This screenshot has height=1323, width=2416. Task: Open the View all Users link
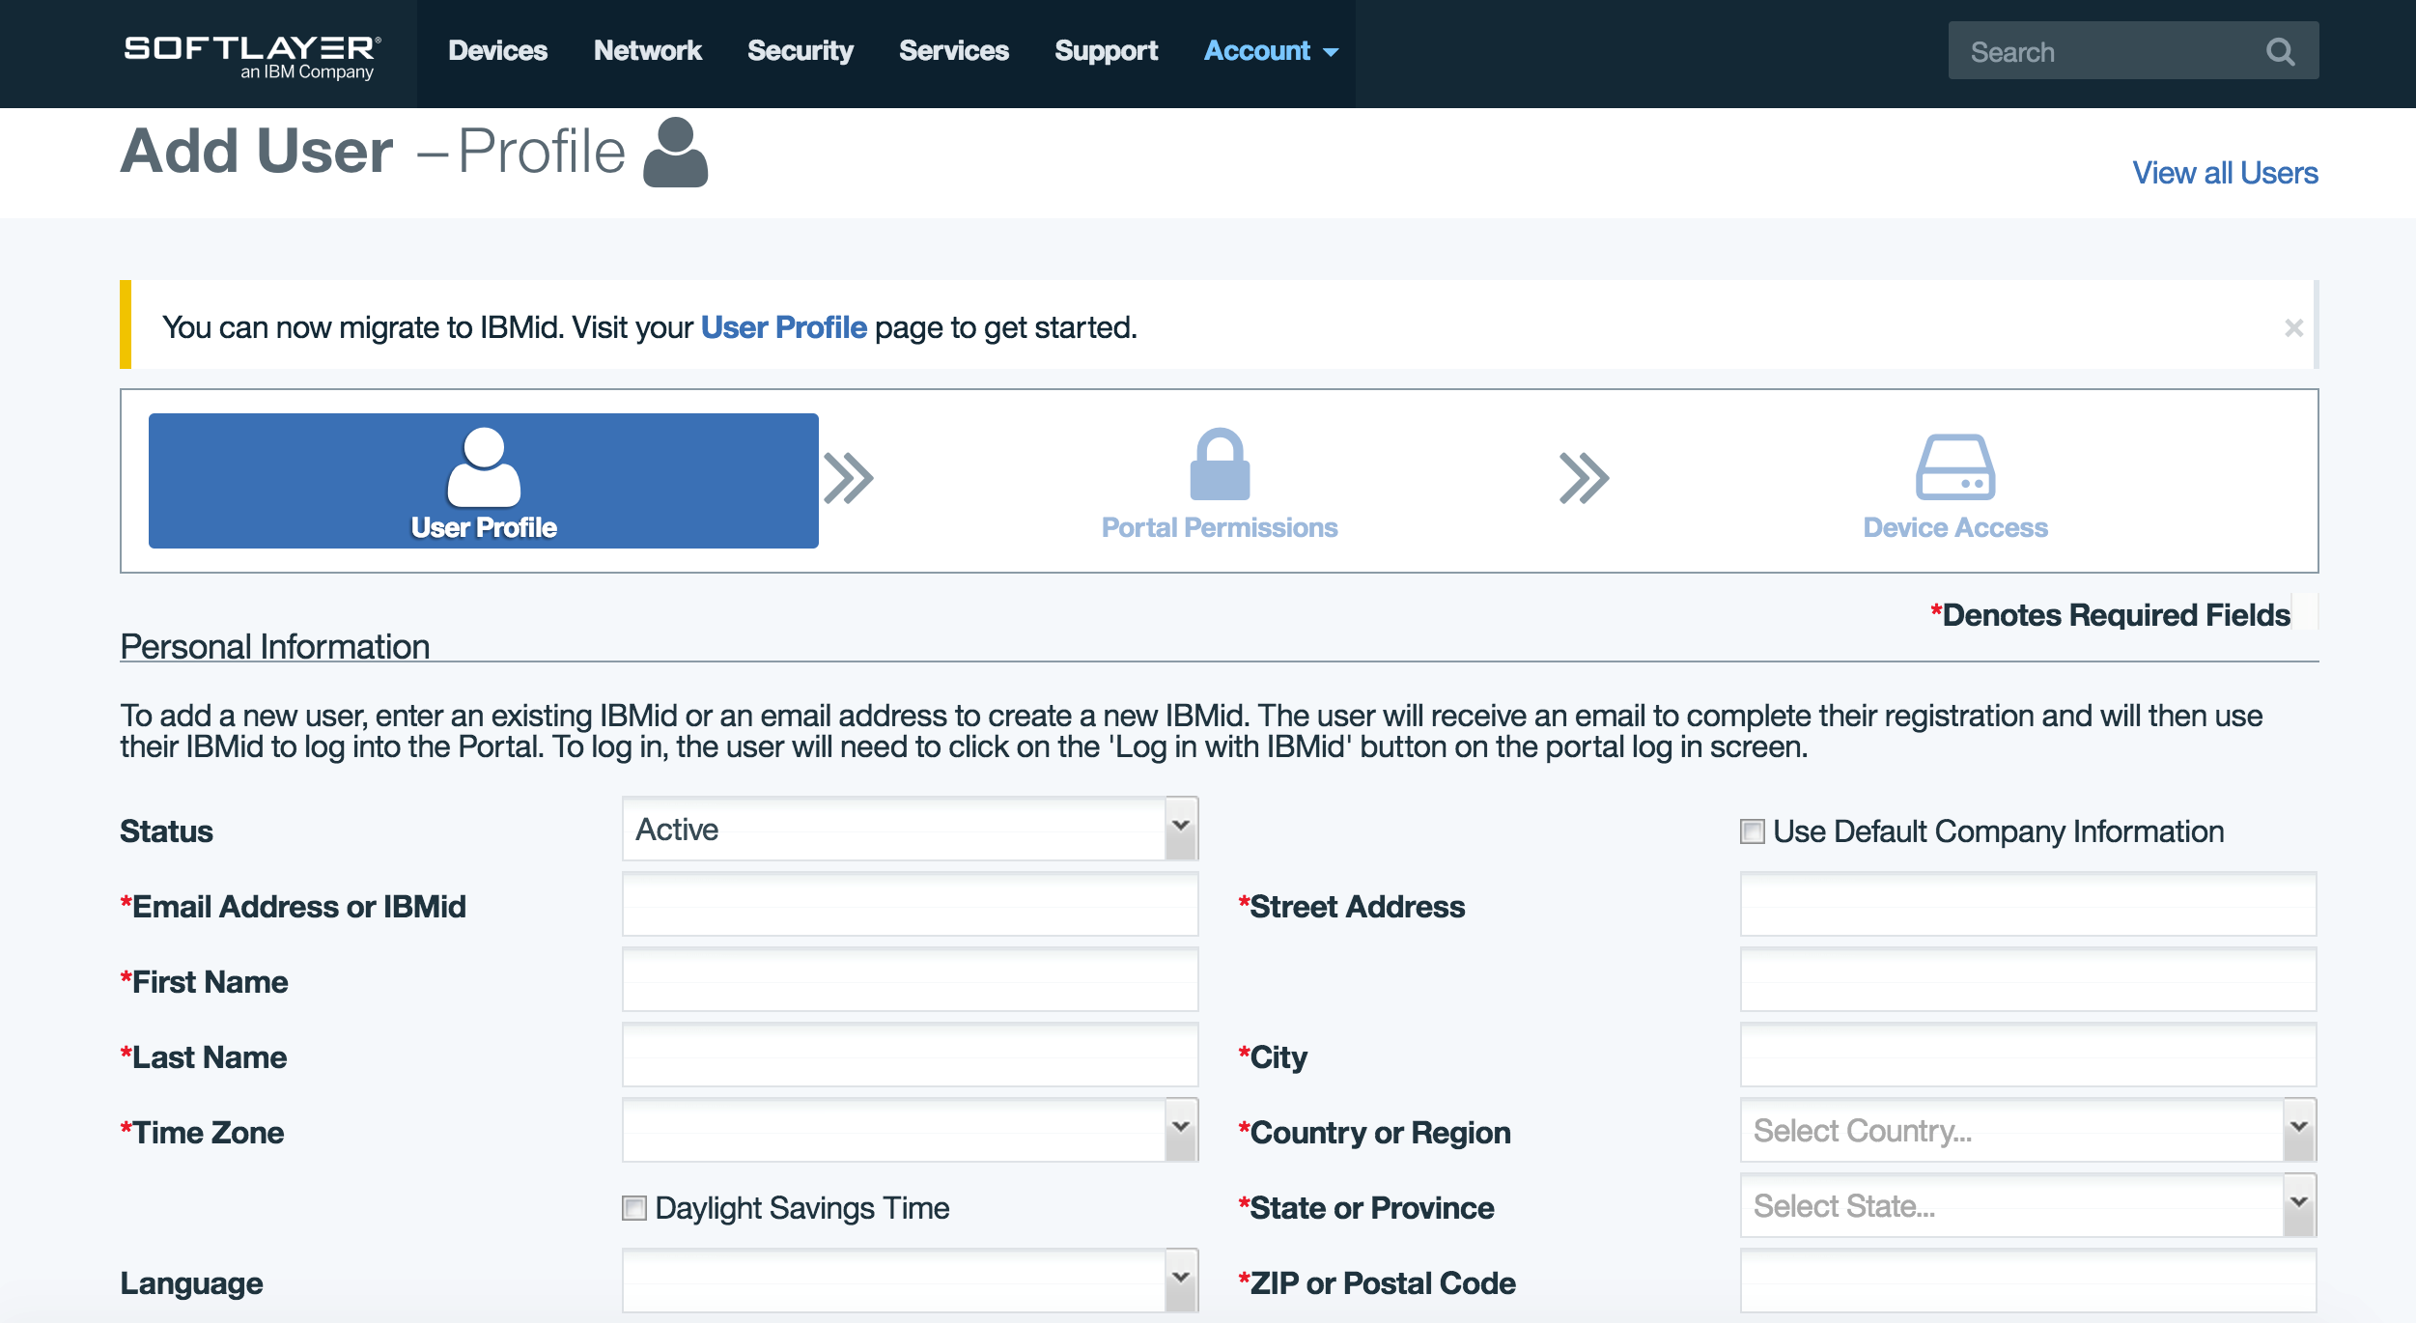tap(2225, 173)
